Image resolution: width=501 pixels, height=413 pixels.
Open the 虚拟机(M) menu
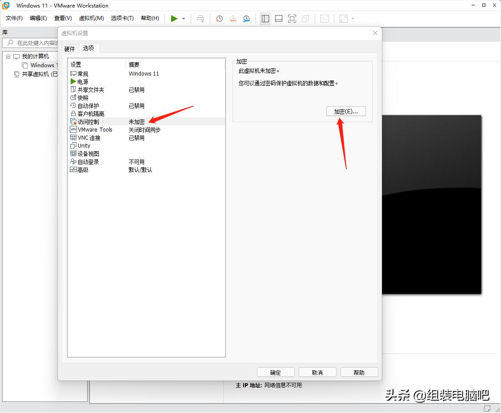pos(91,18)
